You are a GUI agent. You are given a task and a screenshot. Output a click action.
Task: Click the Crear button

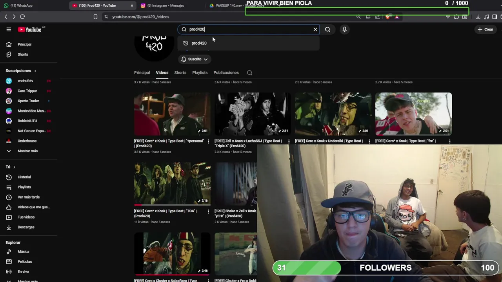coord(485,29)
